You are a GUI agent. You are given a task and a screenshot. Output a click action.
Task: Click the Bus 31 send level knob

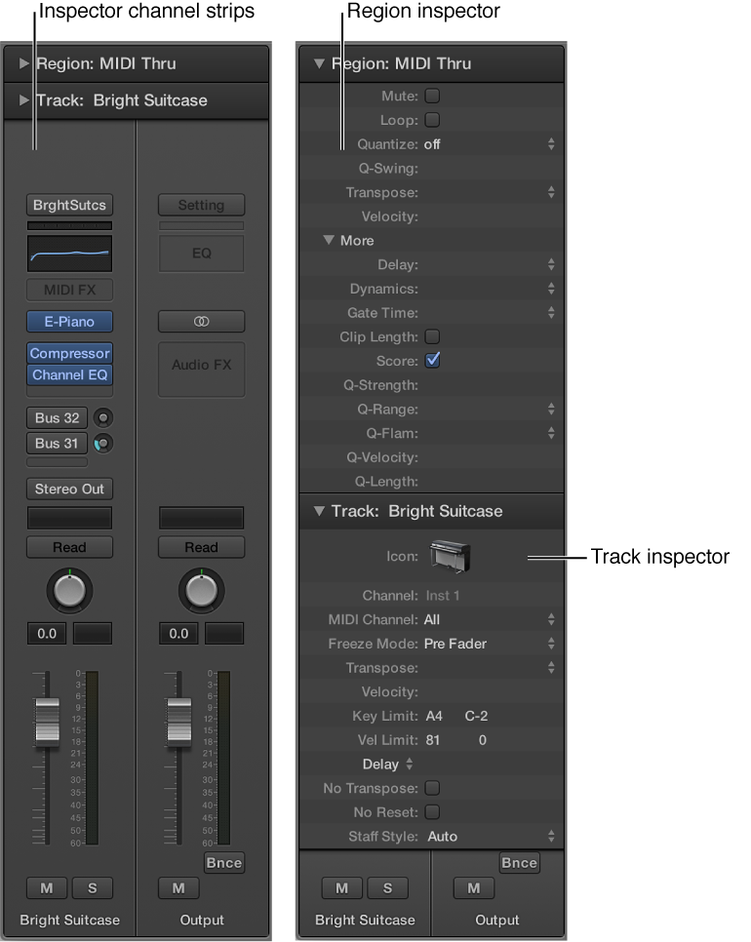(103, 444)
